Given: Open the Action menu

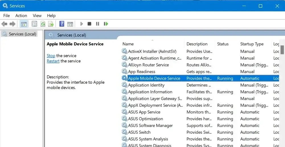Looking at the screenshot, I should point(21,16).
